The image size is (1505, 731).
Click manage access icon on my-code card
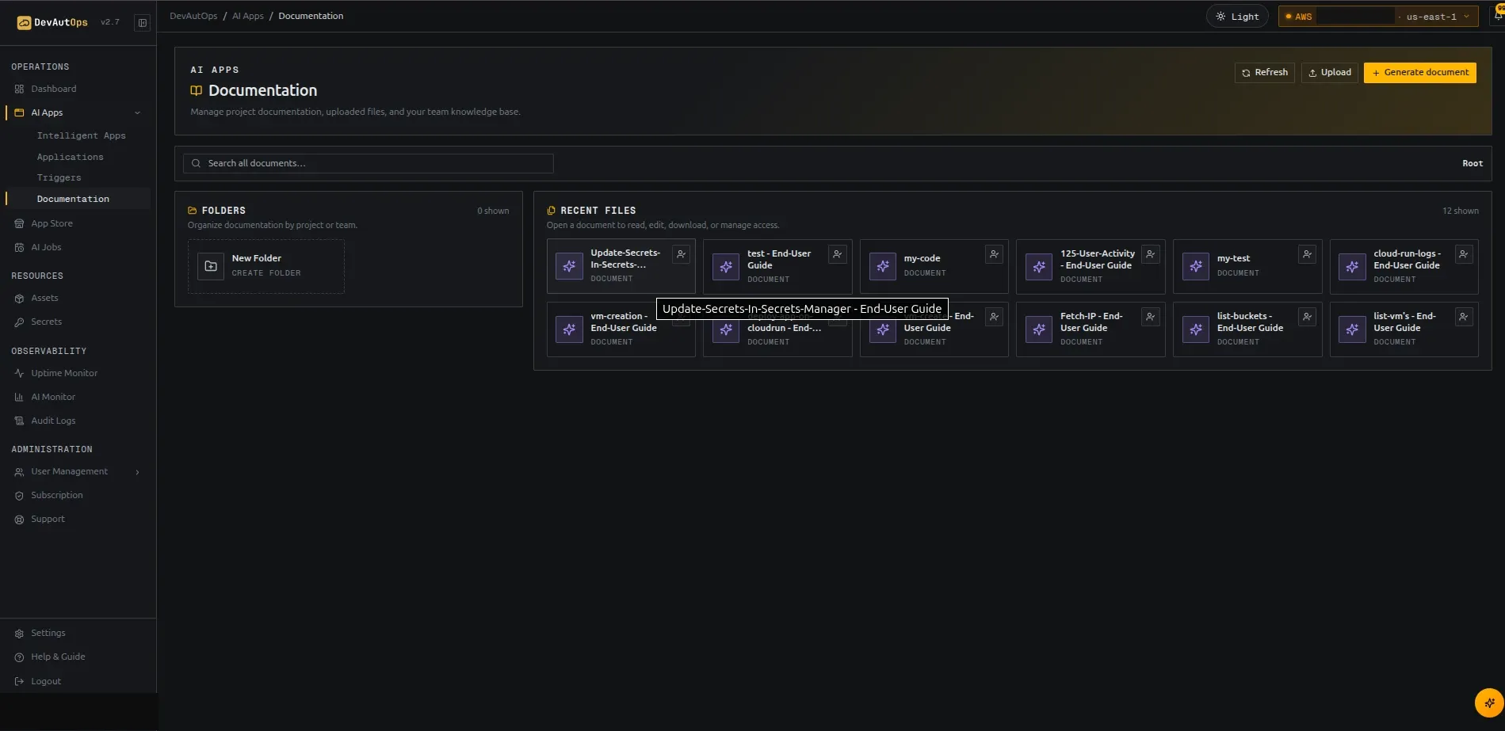(994, 254)
